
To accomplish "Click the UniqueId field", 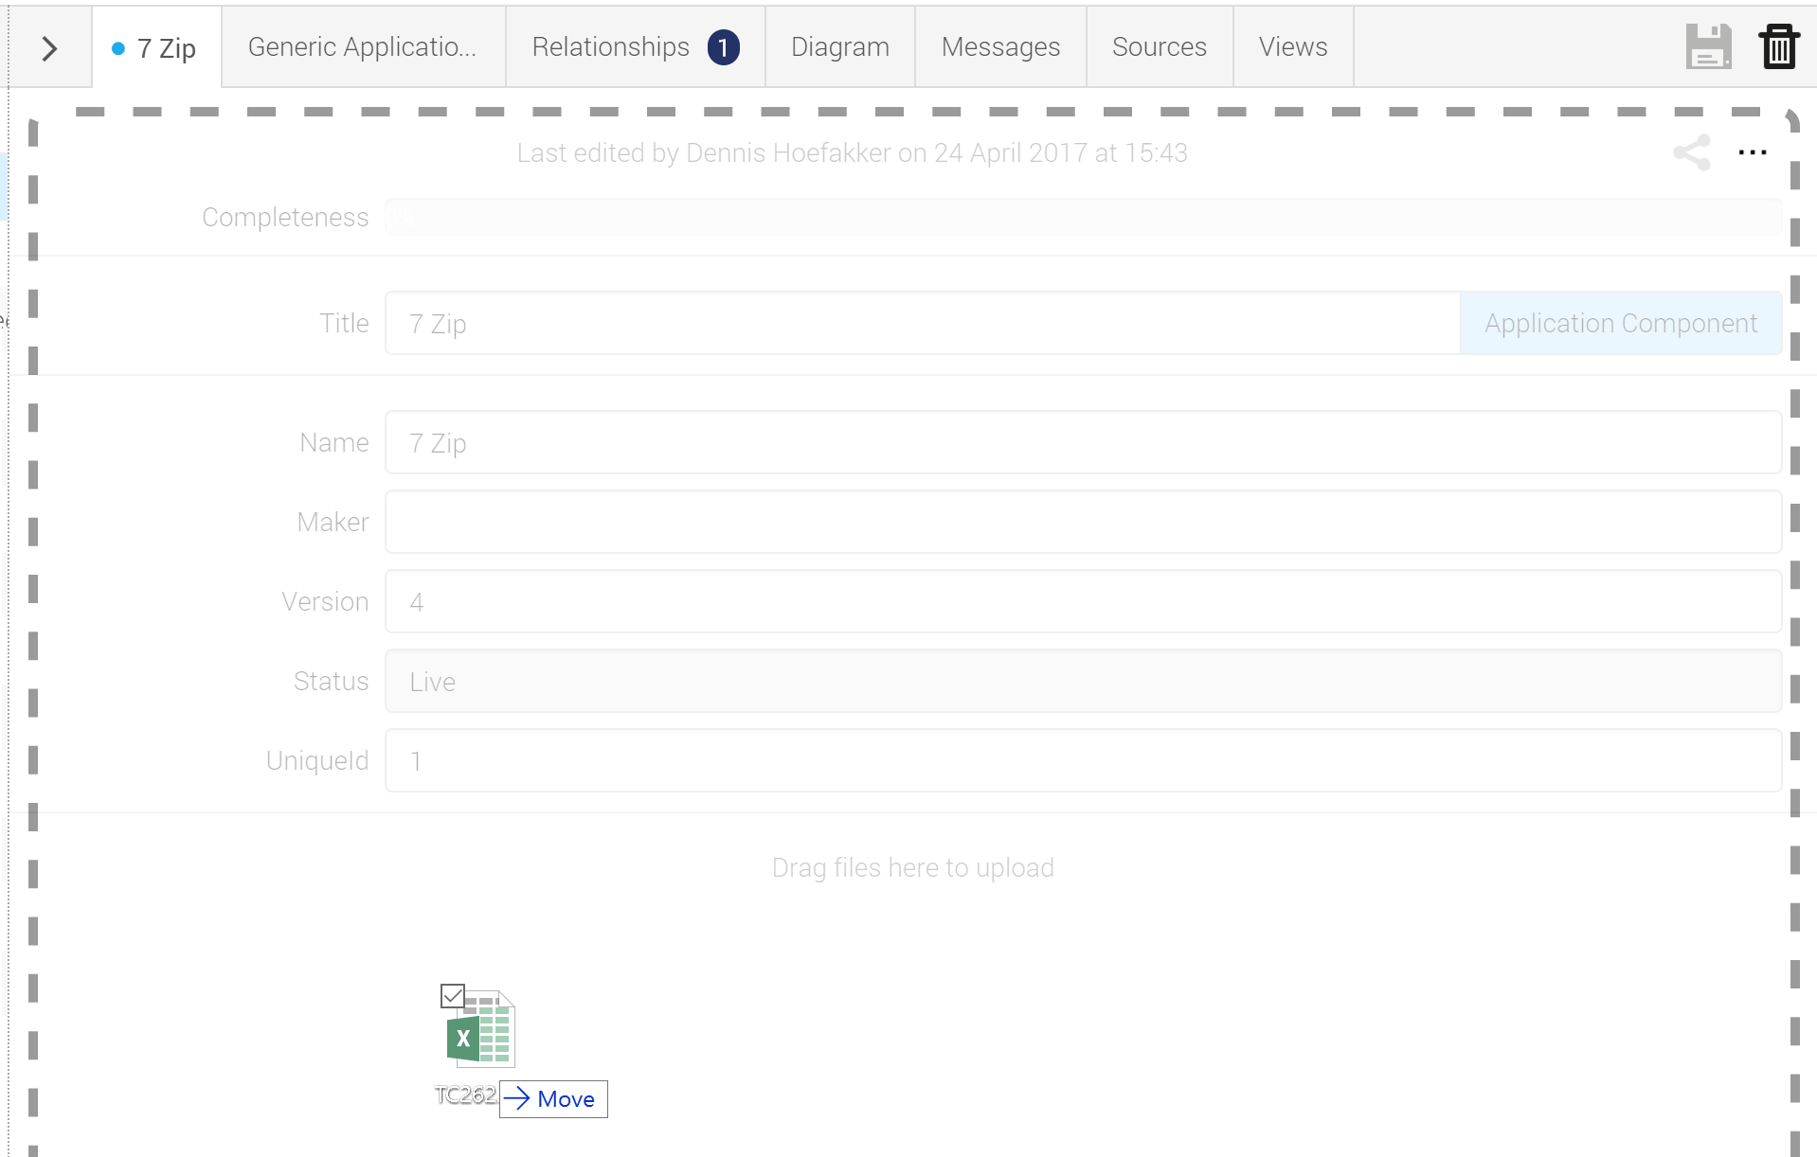I will click(x=1083, y=760).
